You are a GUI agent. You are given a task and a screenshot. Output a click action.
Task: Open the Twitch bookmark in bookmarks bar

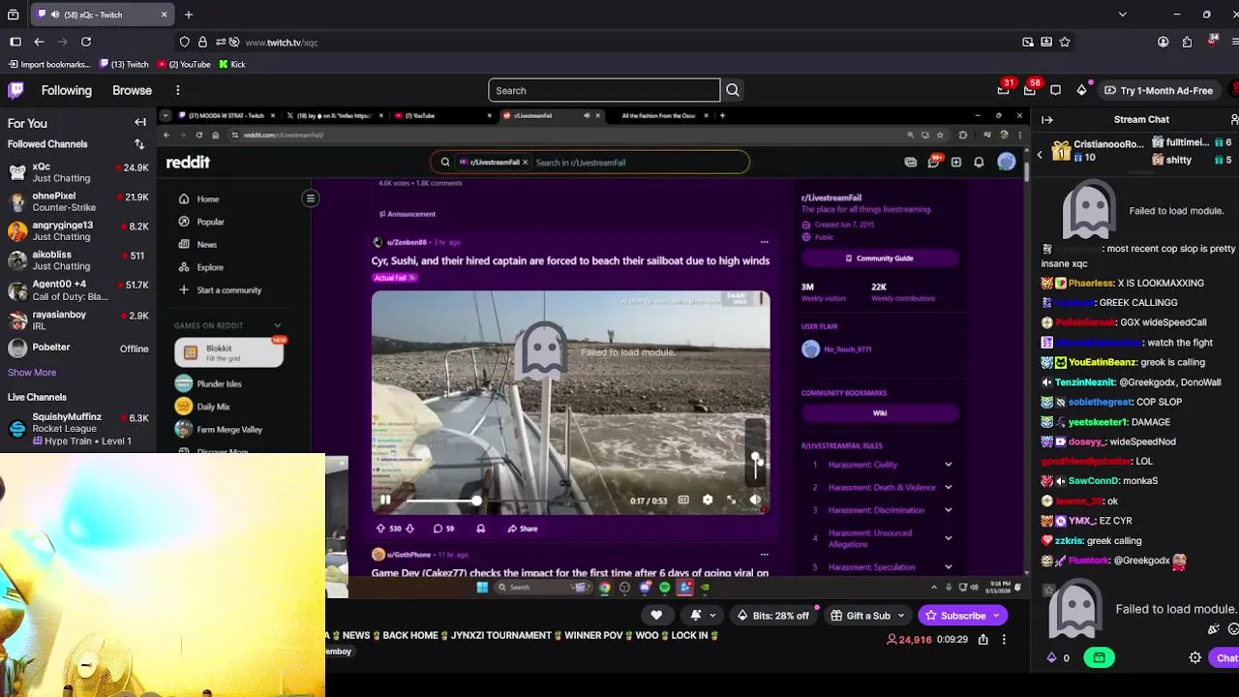[122, 65]
